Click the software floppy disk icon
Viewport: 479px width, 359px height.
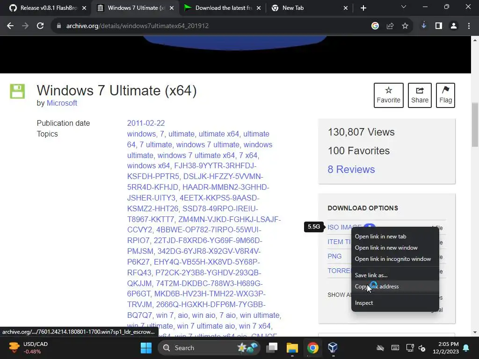[17, 91]
